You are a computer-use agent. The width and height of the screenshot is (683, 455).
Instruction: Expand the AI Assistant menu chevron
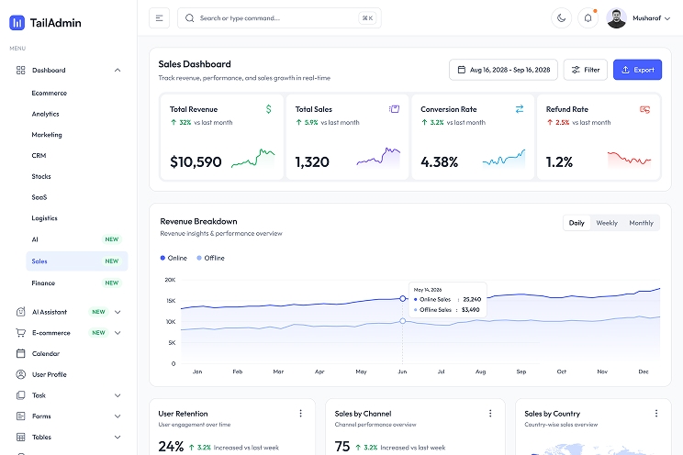118,312
